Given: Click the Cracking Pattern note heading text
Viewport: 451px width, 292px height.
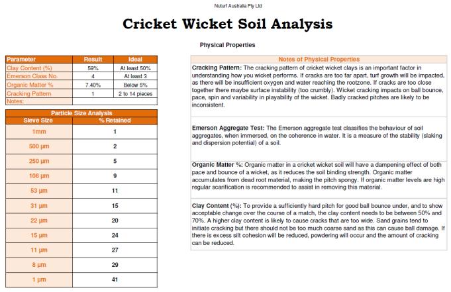Looking at the screenshot, I should pos(216,68).
